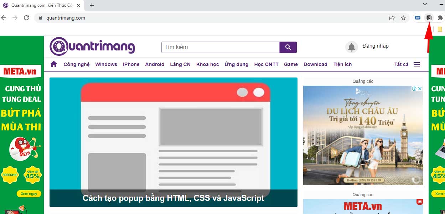Viewport: 445px width, 214px height.
Task: Click the Giảm tới 45% yellow badge
Action: tap(33, 175)
